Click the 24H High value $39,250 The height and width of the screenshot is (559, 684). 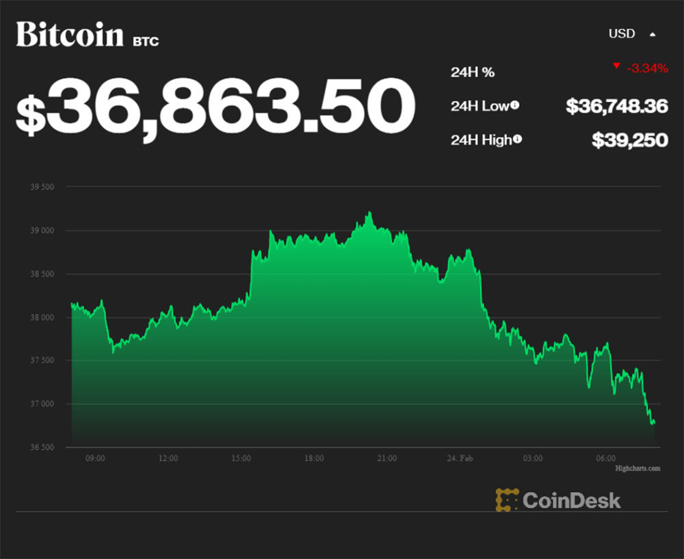(x=629, y=140)
